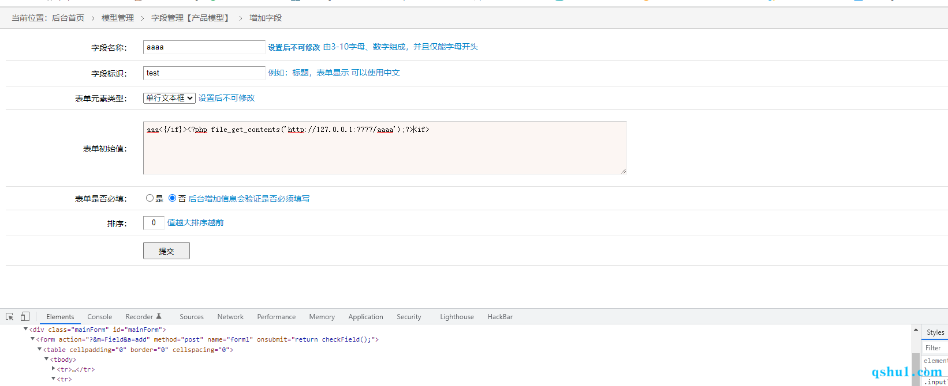Screen dimensions: 948x386
Task: Click the 后台增加信息会验证是否必须填写 hint
Action: click(x=249, y=199)
